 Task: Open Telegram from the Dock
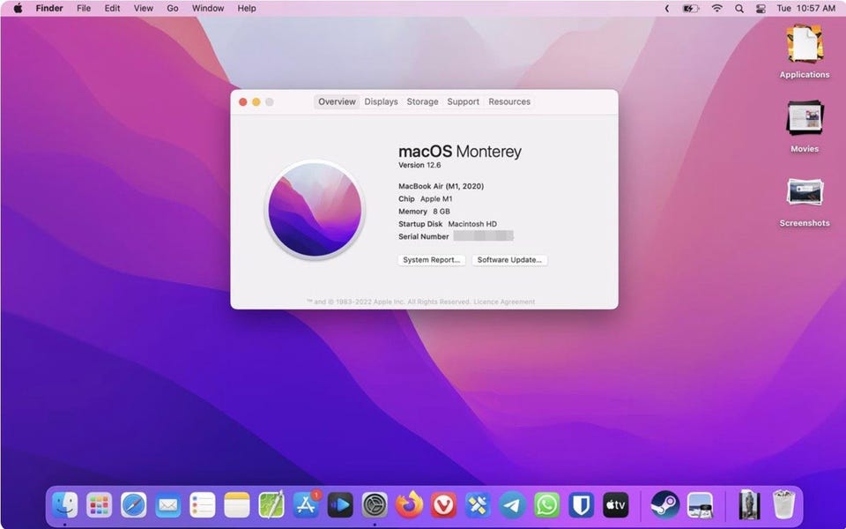[512, 505]
